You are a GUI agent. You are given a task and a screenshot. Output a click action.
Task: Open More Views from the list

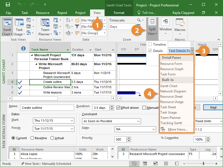point(178,129)
